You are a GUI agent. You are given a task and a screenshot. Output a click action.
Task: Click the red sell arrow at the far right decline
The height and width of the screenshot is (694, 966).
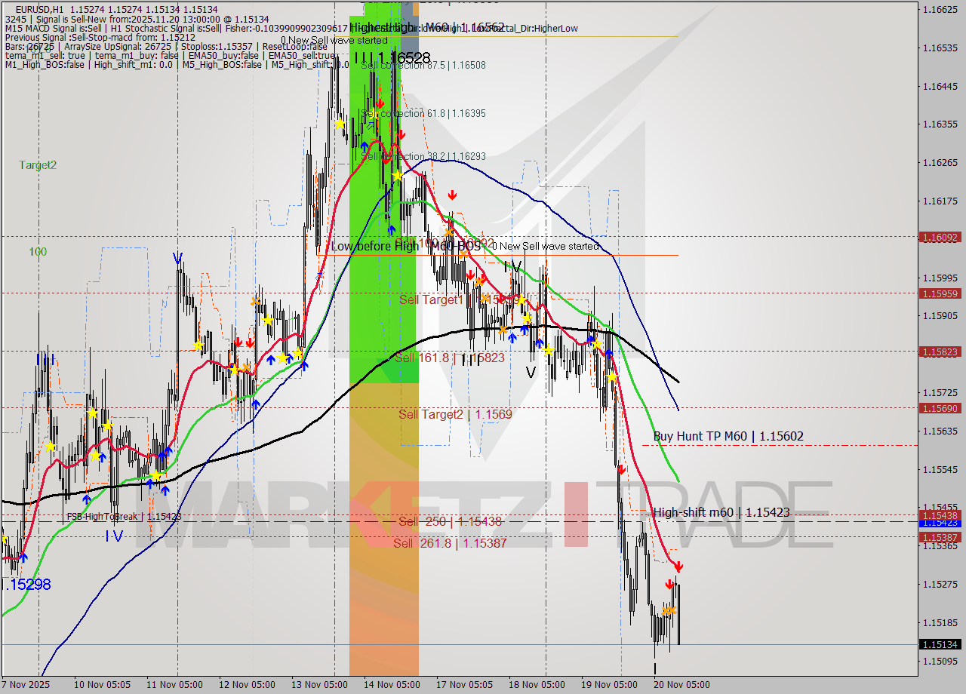click(x=678, y=566)
